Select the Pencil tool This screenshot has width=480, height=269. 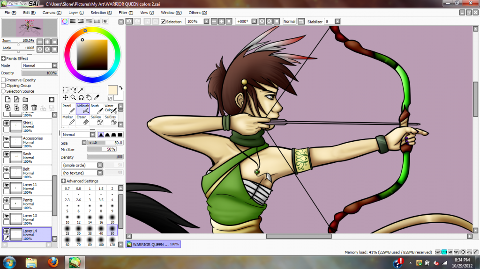click(x=68, y=109)
